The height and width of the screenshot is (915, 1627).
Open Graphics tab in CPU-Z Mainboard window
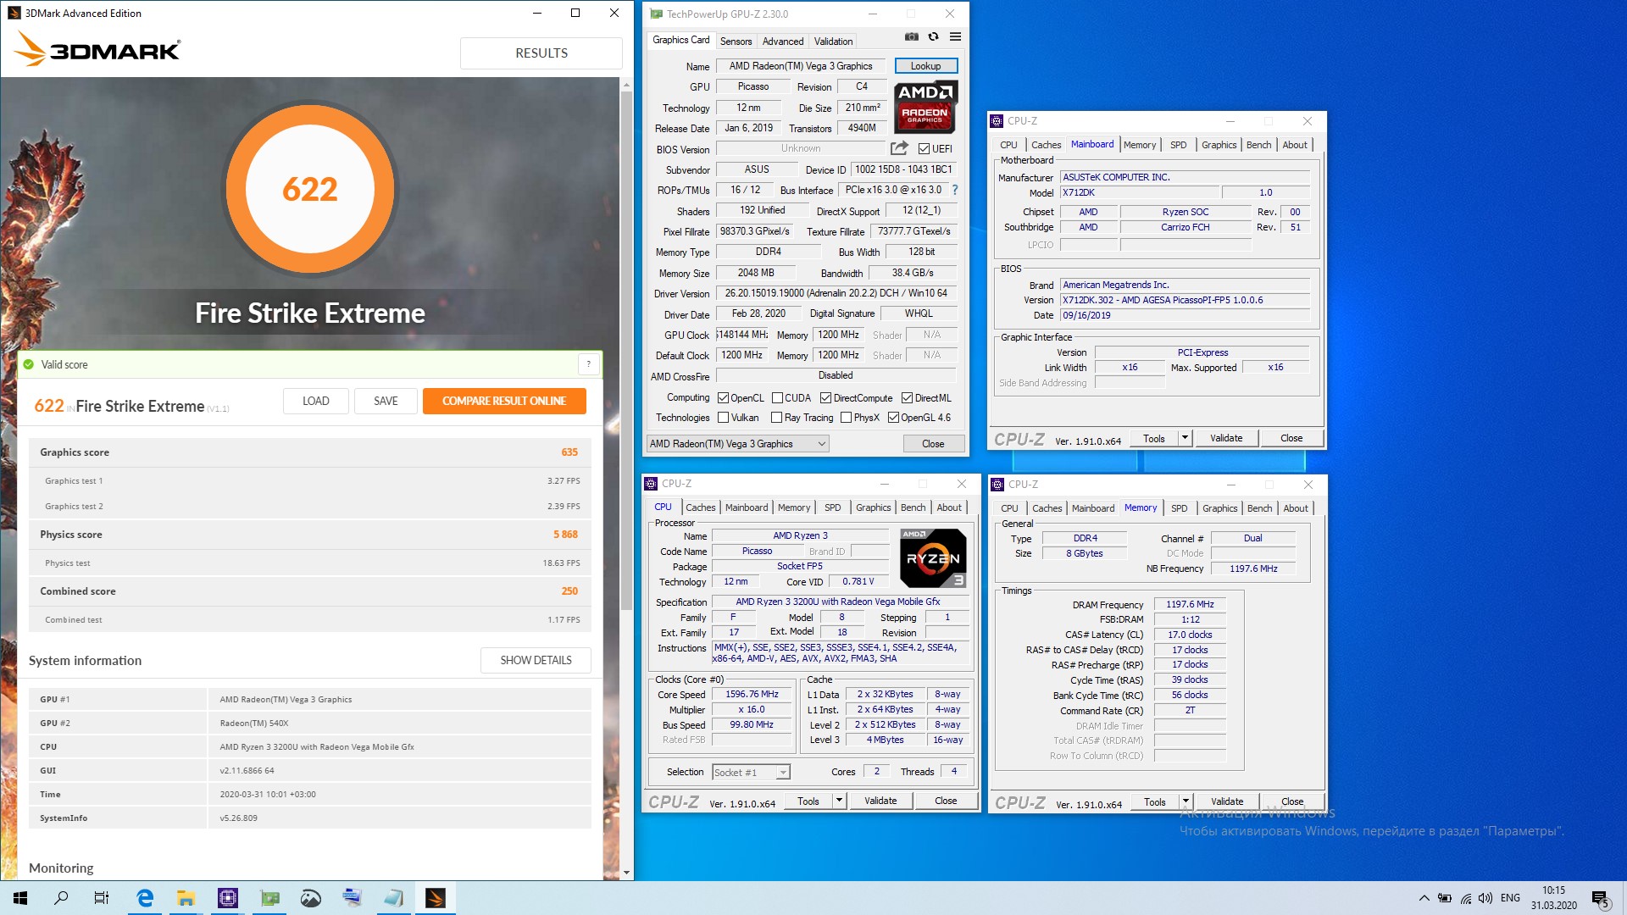point(1219,145)
